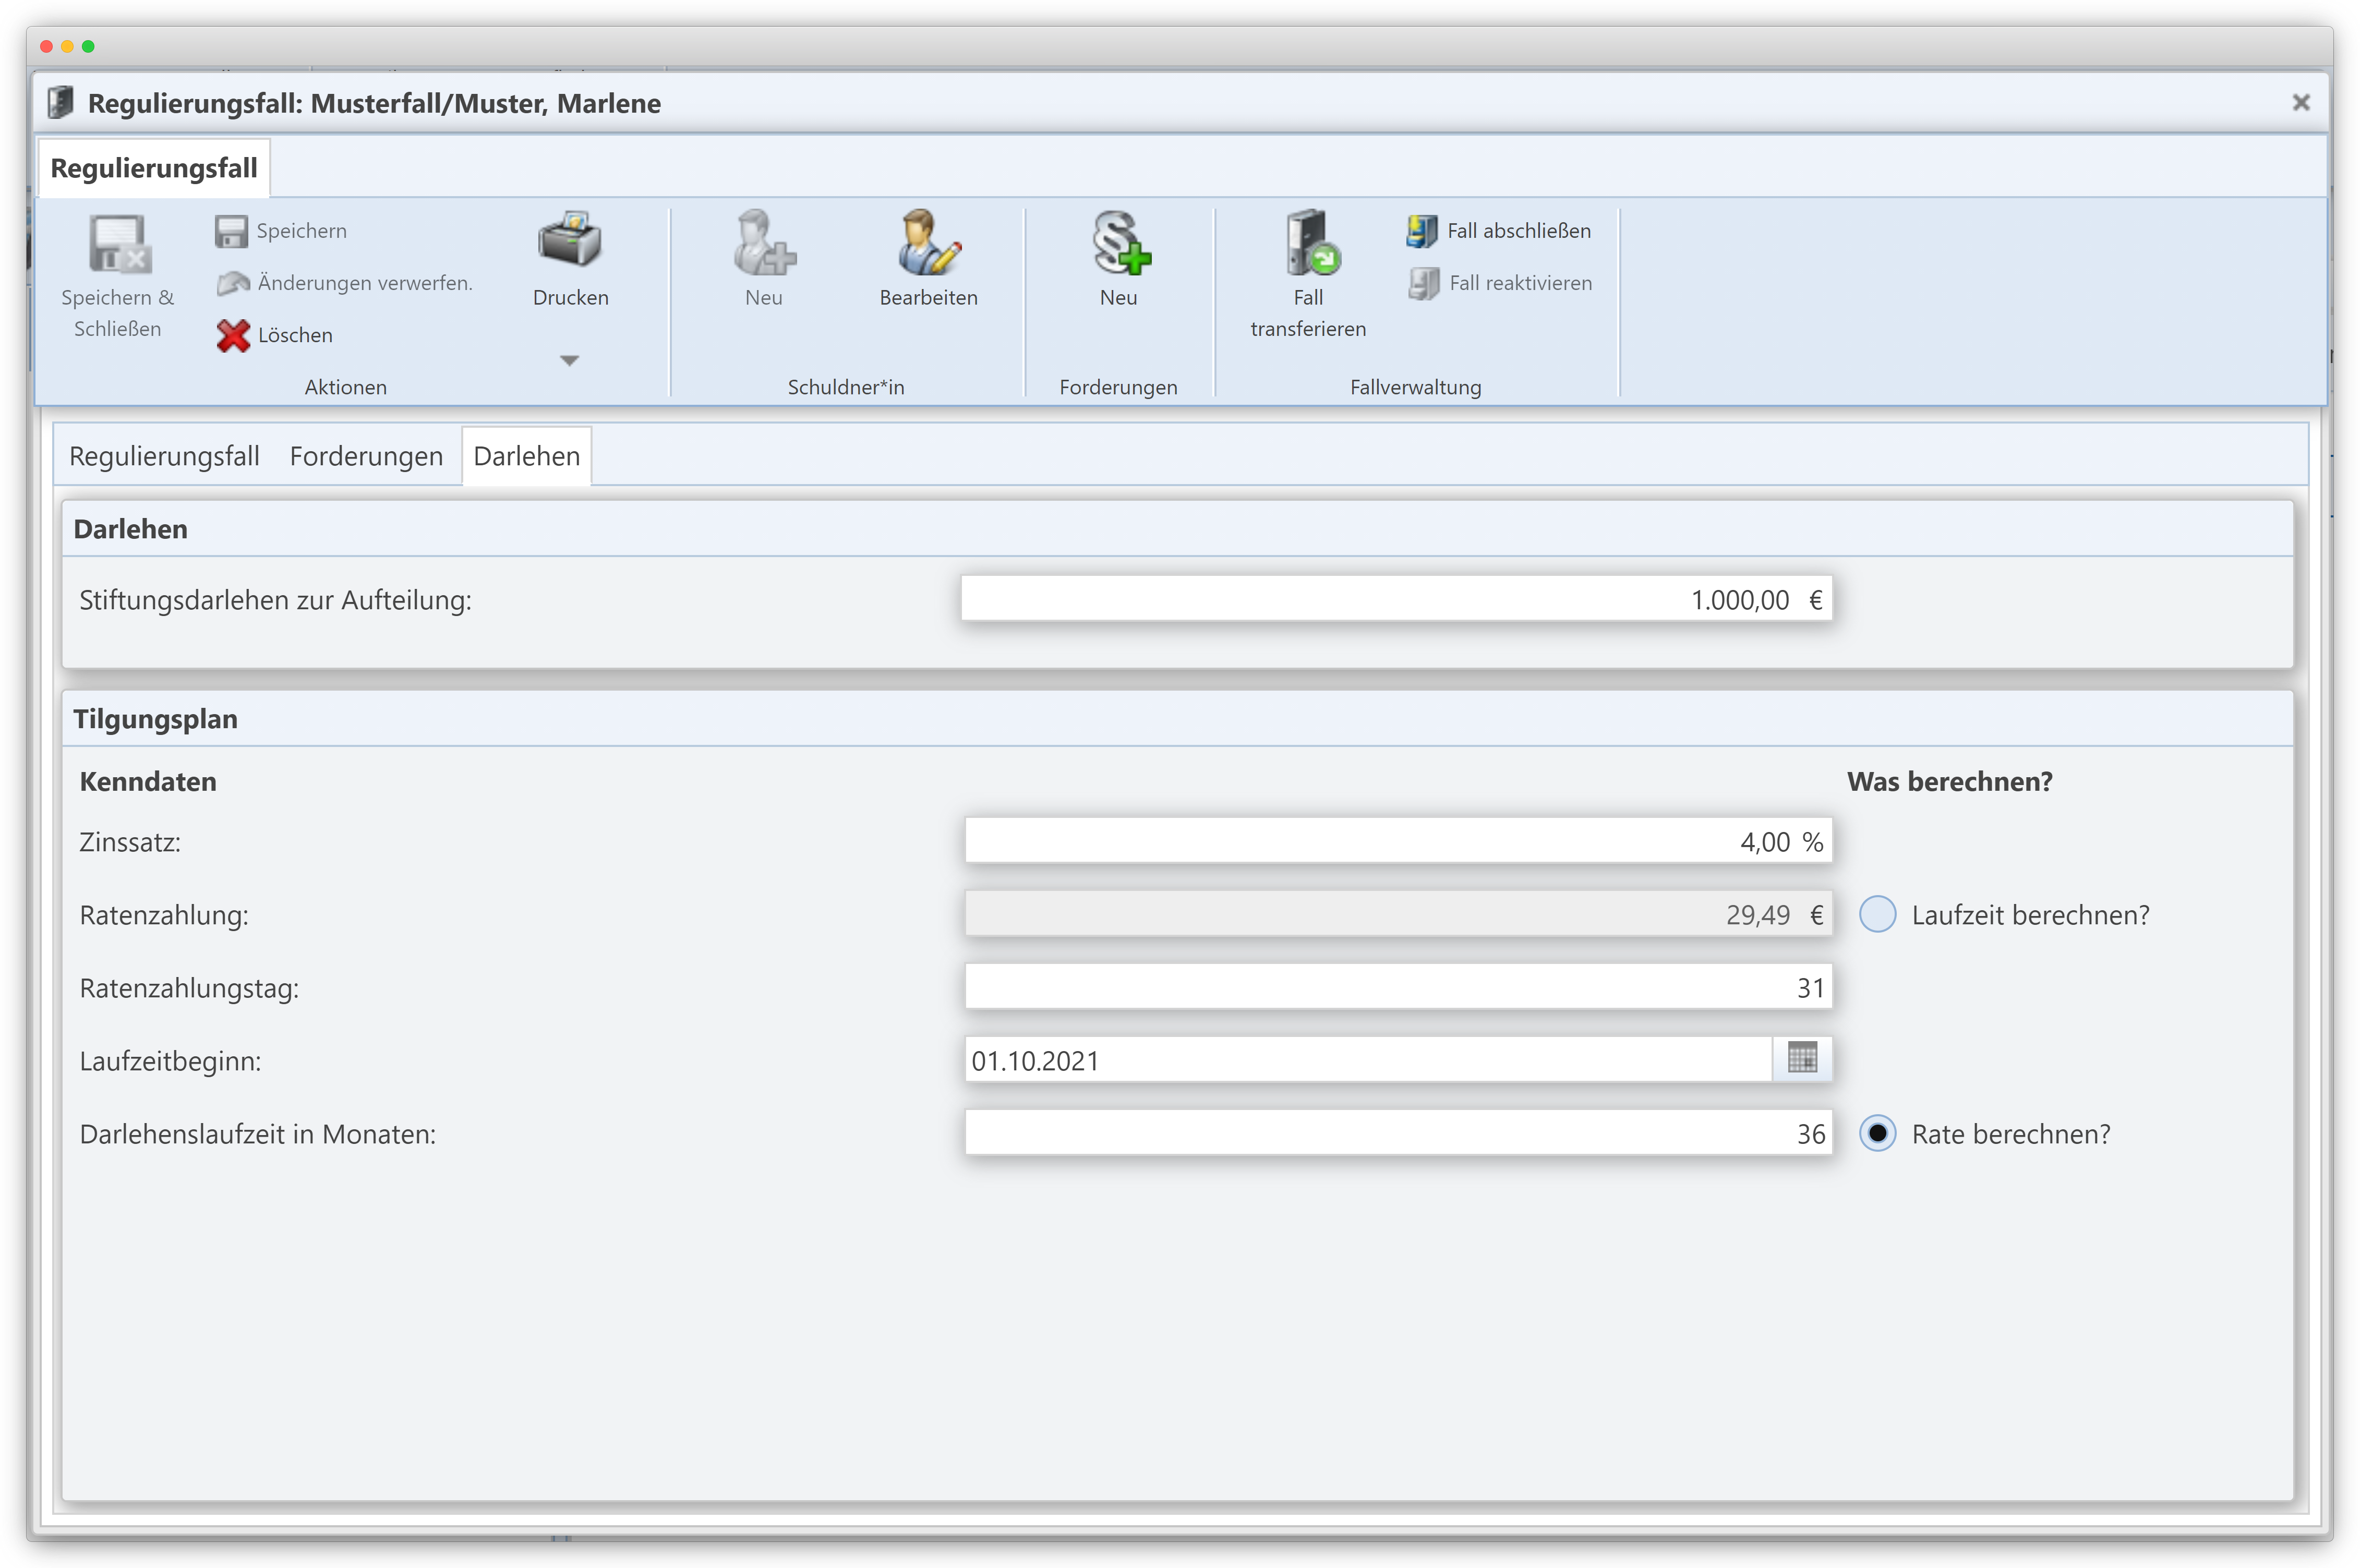Click the Fall transferieren icon

[1309, 243]
